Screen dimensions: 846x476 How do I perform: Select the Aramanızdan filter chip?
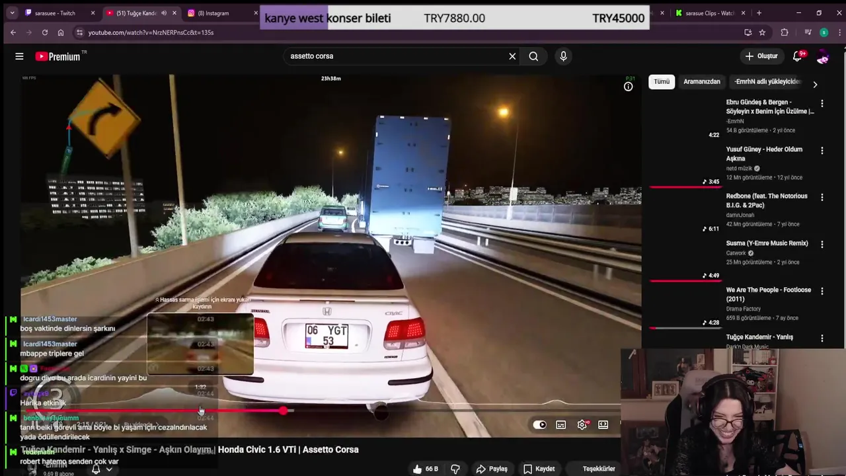tap(702, 82)
